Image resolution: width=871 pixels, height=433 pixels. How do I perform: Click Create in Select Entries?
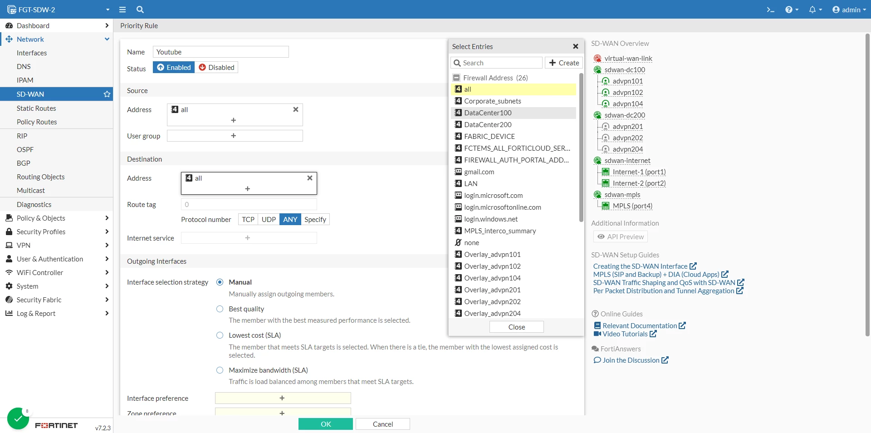pyautogui.click(x=564, y=63)
